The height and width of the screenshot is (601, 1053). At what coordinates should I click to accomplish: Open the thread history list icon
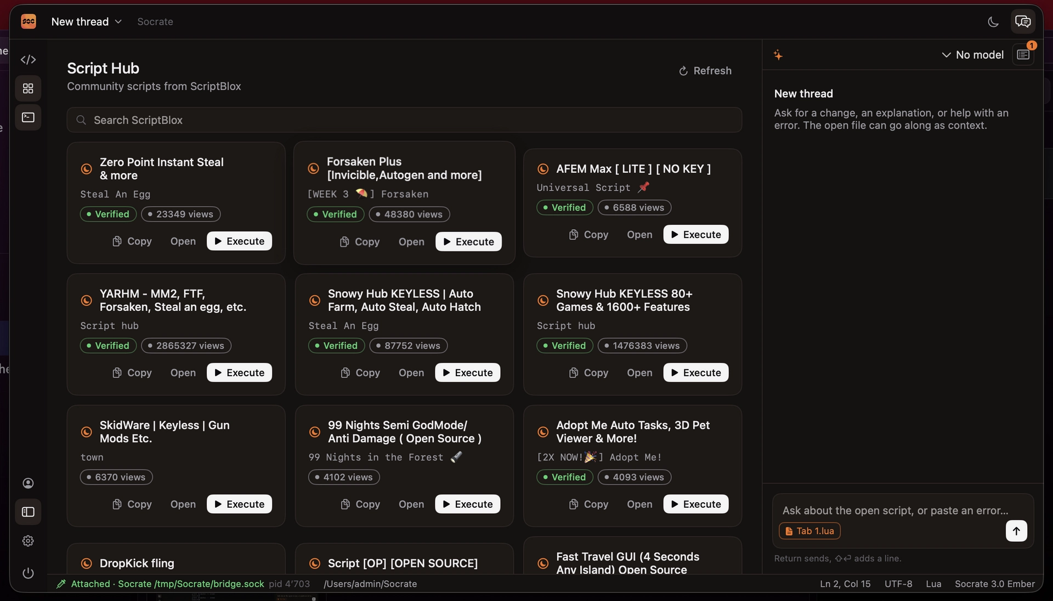[1023, 54]
